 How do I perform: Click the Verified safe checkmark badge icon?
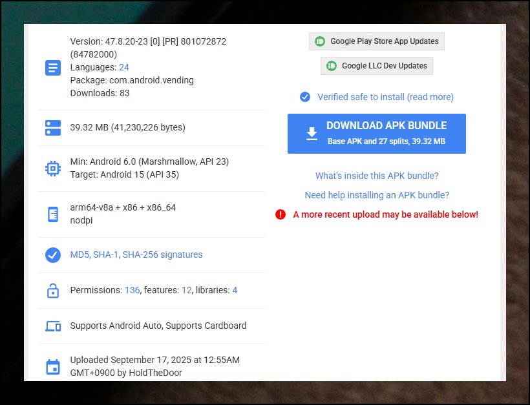click(305, 97)
